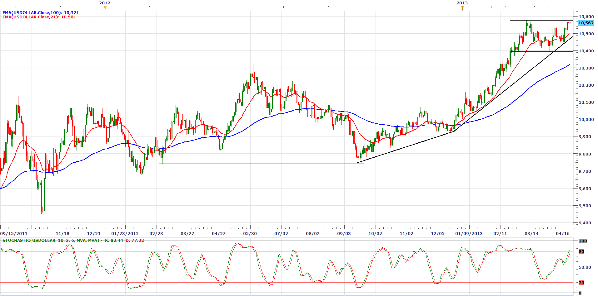Click the 05/30 date on time axis
Image resolution: width=598 pixels, height=296 pixels.
coord(250,233)
